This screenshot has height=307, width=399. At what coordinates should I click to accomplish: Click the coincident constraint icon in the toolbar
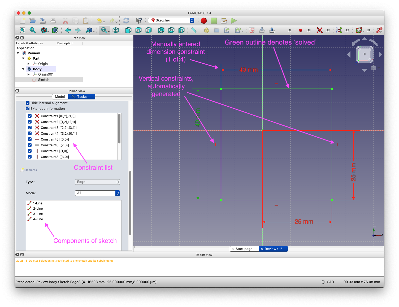tap(320, 30)
